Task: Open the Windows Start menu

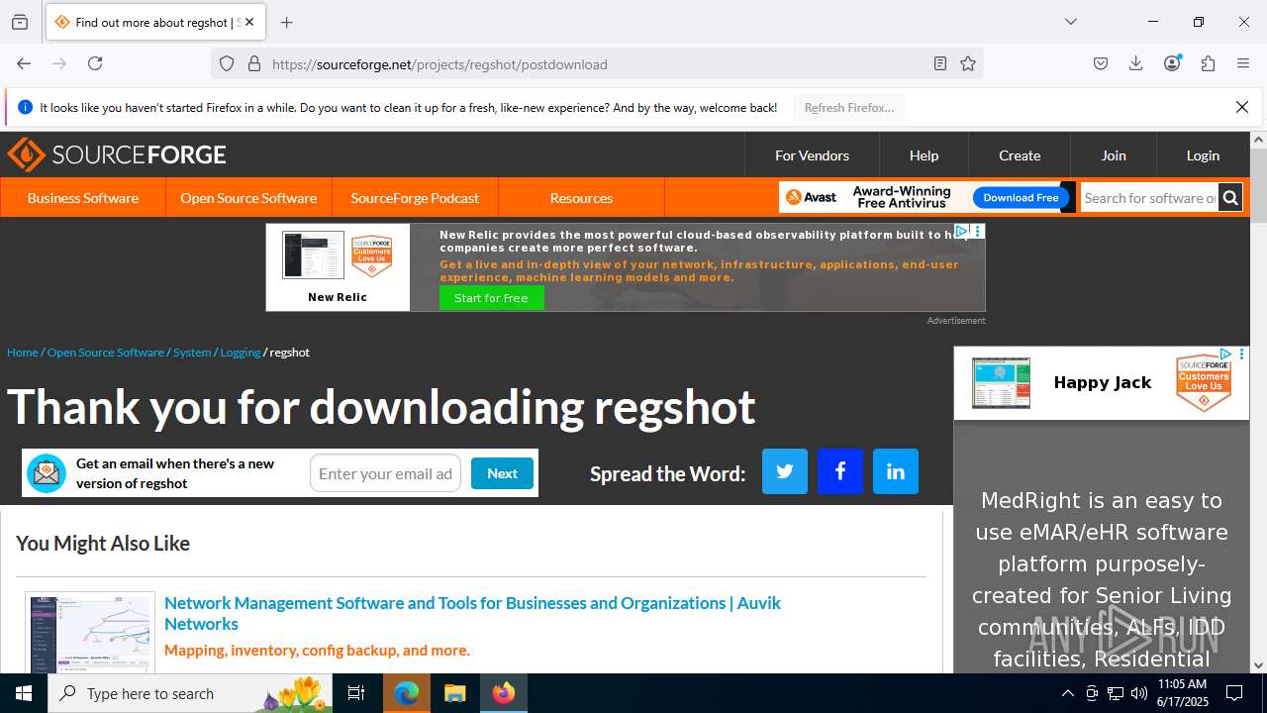Action: 24,693
